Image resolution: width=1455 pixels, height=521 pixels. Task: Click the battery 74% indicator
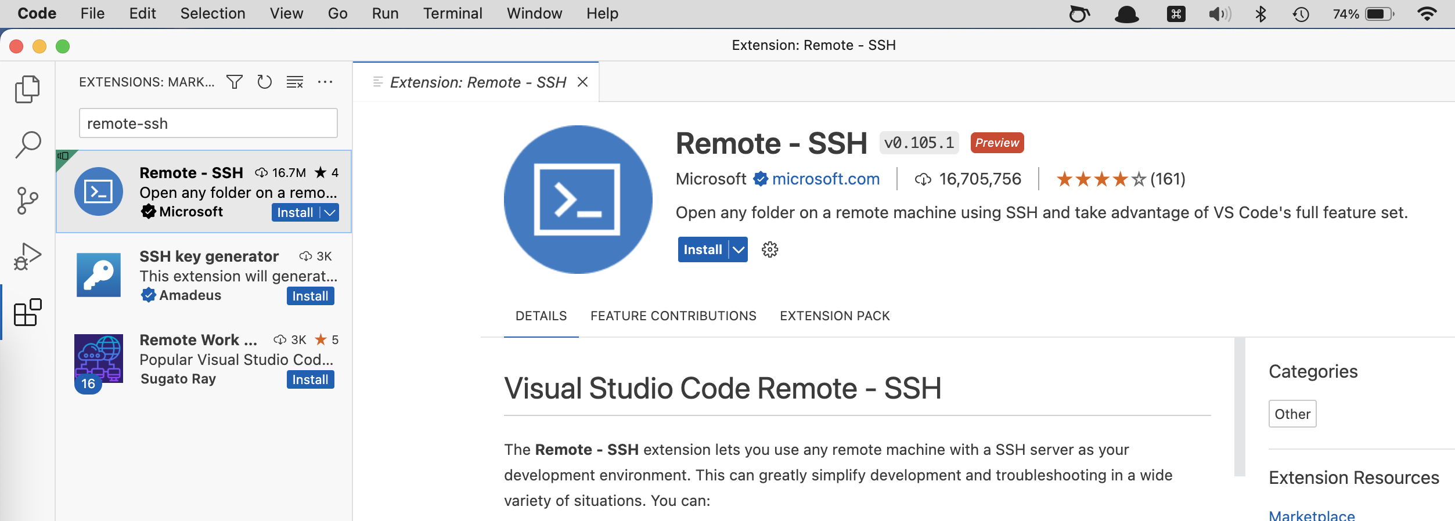(1363, 13)
